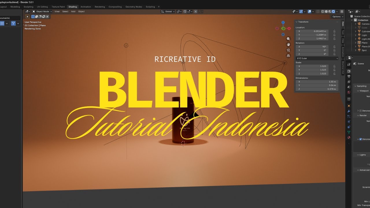The width and height of the screenshot is (370, 208).
Task: Open the Modifiers wrench properties tab
Action: coord(349,111)
